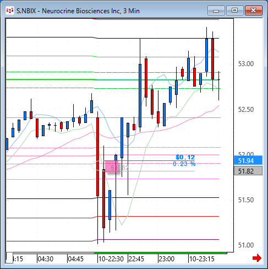Screen dimensions: 268x269
Task: Click the 22:45 time axis label
Action: (x=136, y=259)
